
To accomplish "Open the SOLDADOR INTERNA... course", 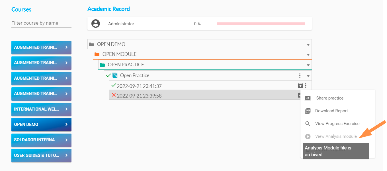I will click(x=41, y=140).
